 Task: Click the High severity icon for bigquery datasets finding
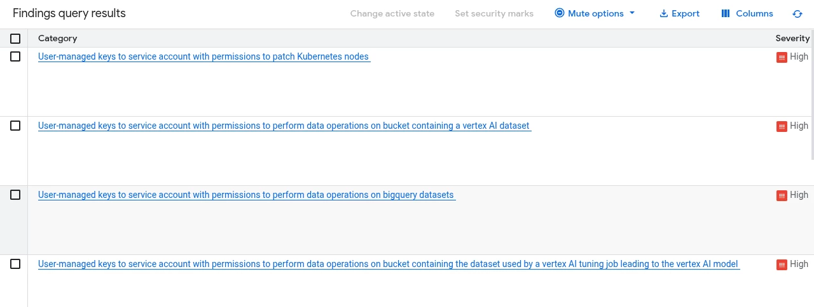782,195
